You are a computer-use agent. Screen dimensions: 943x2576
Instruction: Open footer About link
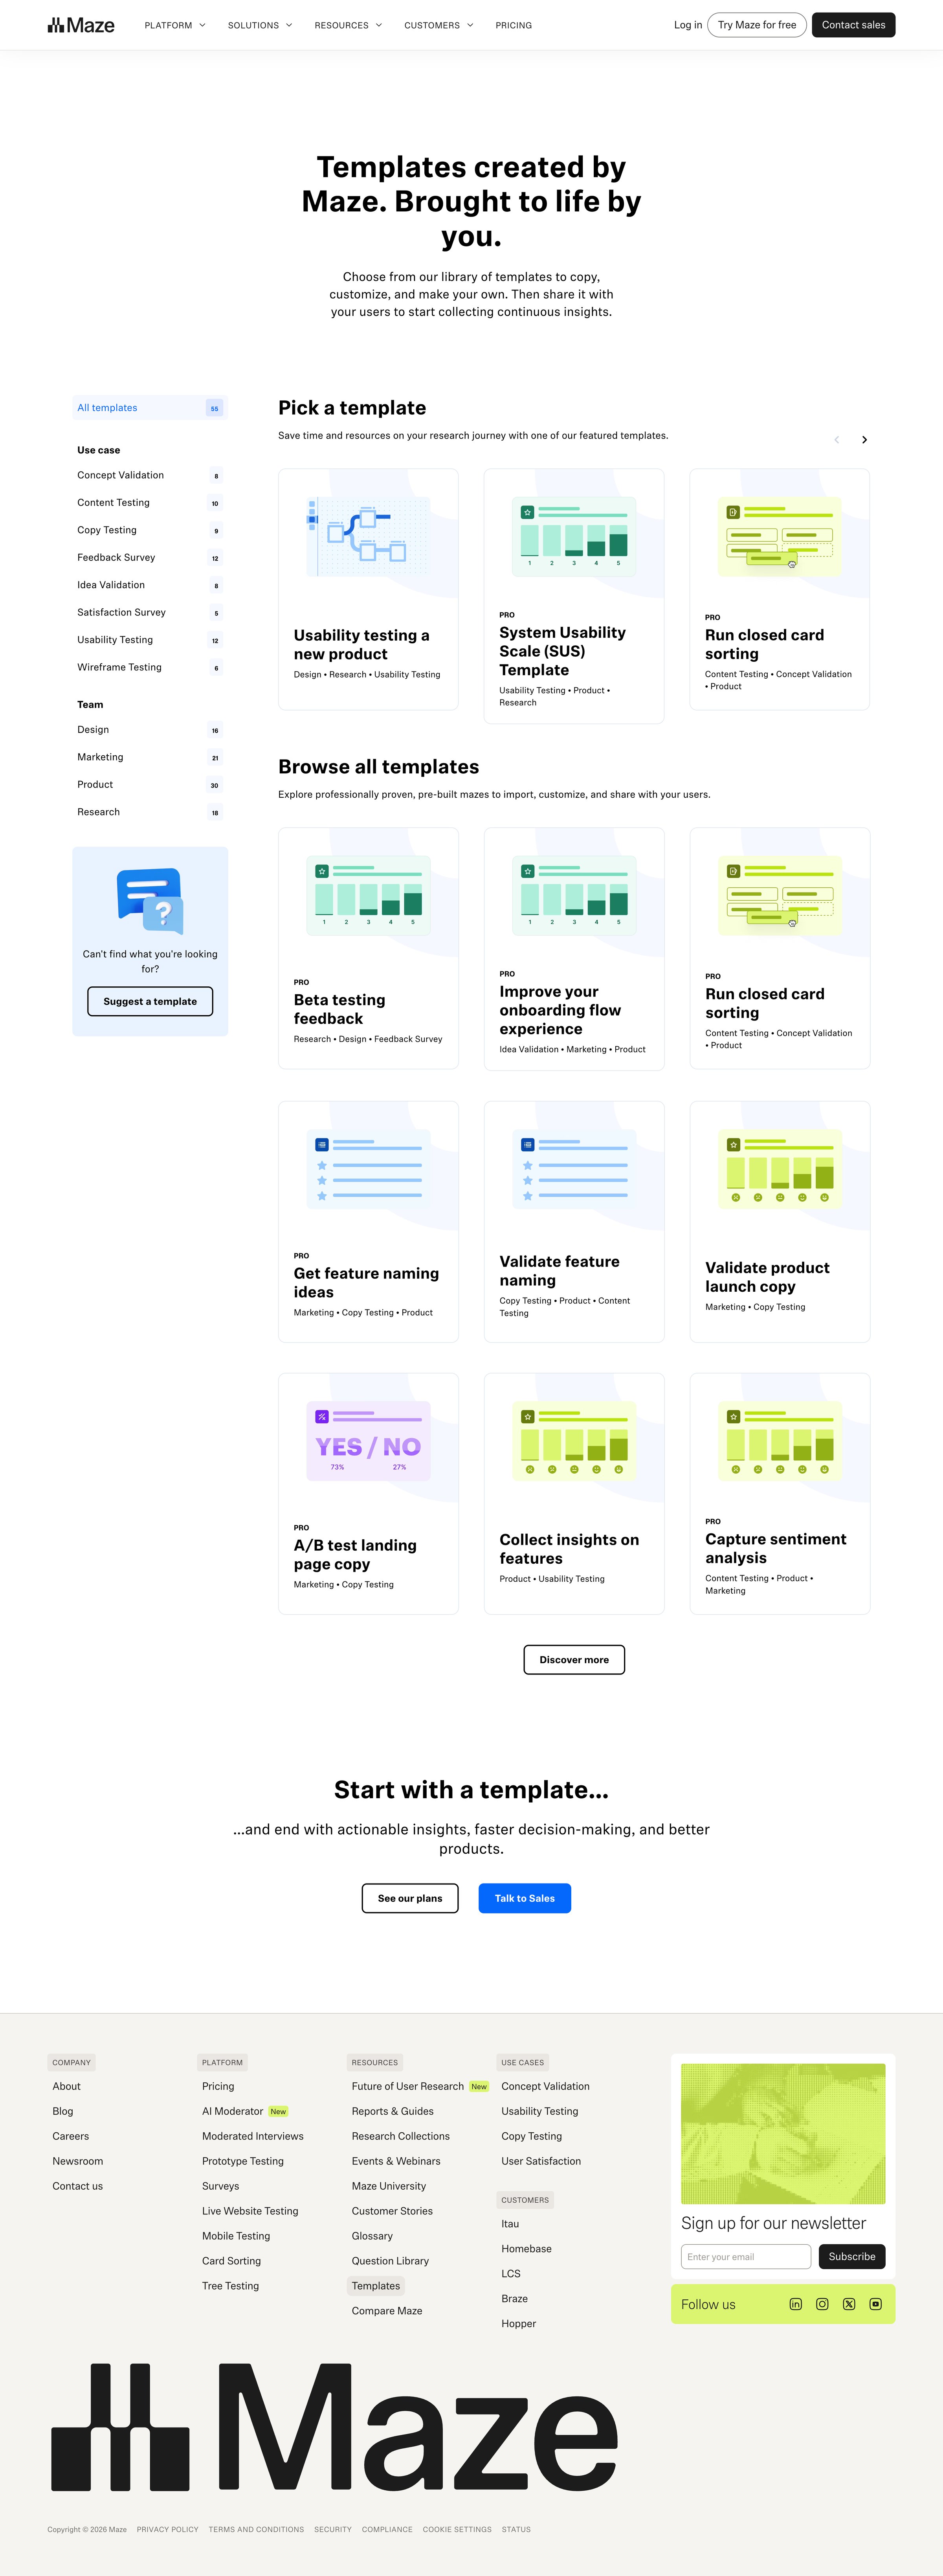coord(67,2086)
